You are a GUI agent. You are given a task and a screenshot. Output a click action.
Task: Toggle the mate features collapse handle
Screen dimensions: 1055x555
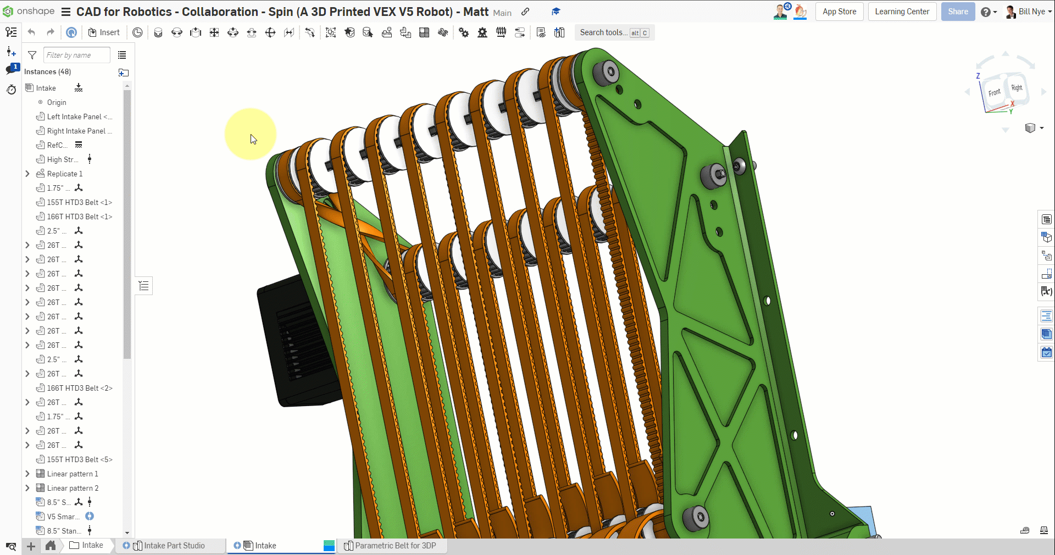[x=144, y=286]
